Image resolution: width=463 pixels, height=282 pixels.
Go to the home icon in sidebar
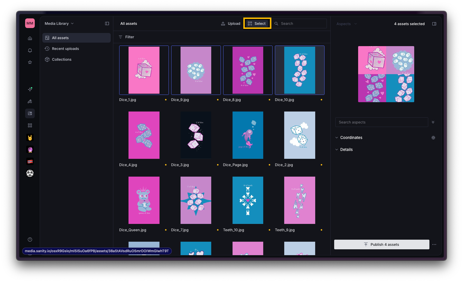[30, 38]
